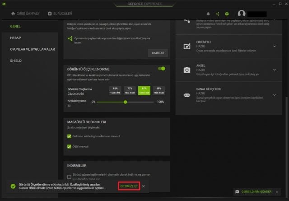Click the drivers icon beside SÜRÜCÜLER
Viewport: 289px width, 201px height.
click(50, 14)
